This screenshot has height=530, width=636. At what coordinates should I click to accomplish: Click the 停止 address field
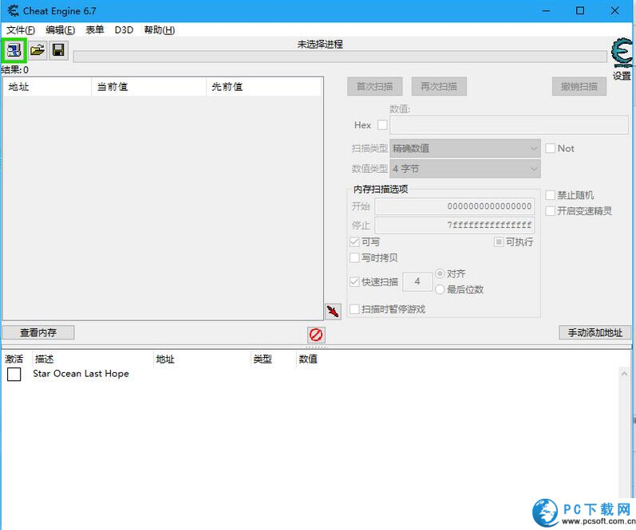coord(454,225)
